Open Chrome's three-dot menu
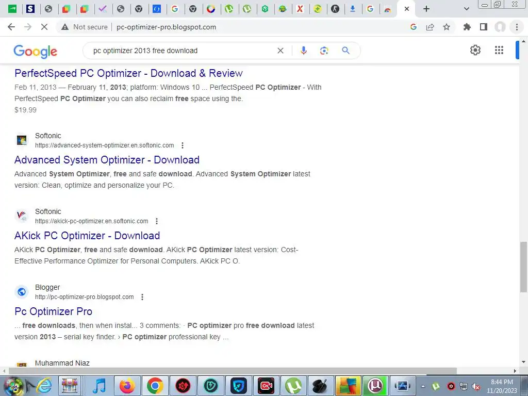The height and width of the screenshot is (396, 528). [x=517, y=27]
